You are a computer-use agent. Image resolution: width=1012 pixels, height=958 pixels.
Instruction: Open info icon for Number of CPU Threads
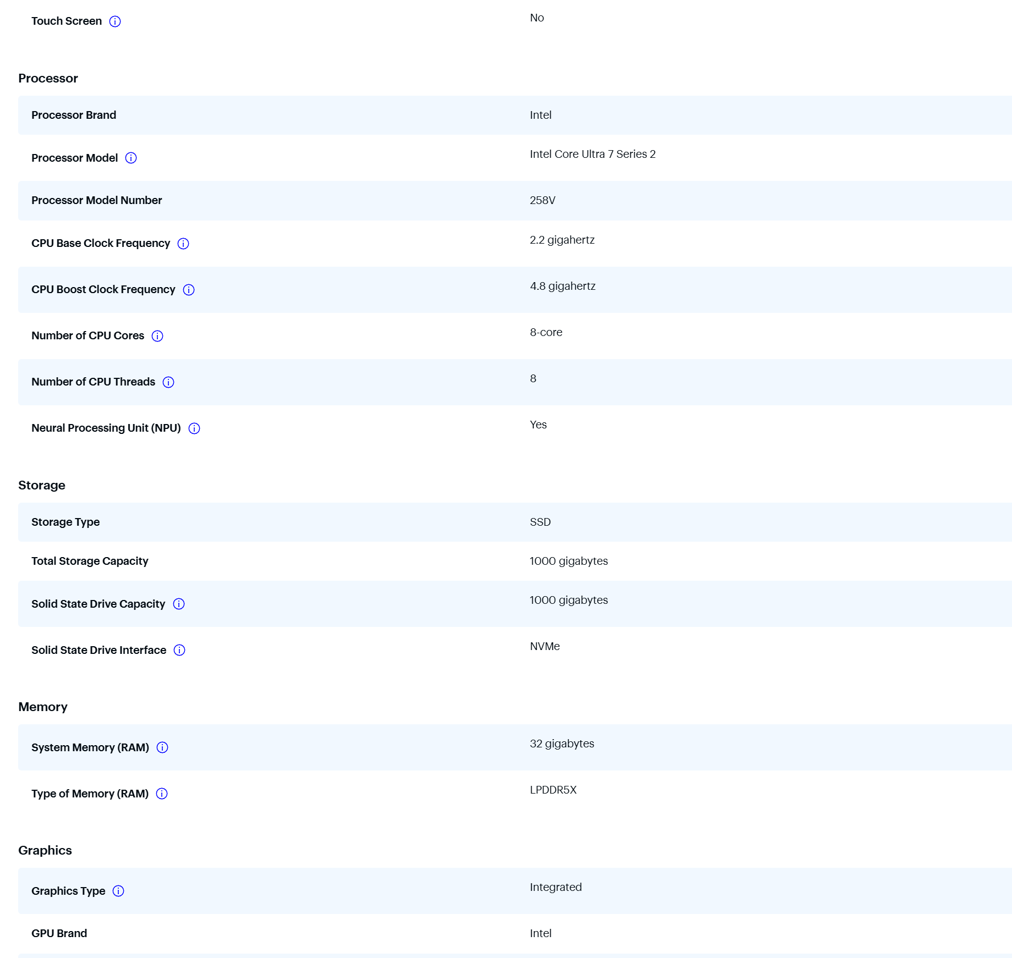click(168, 382)
